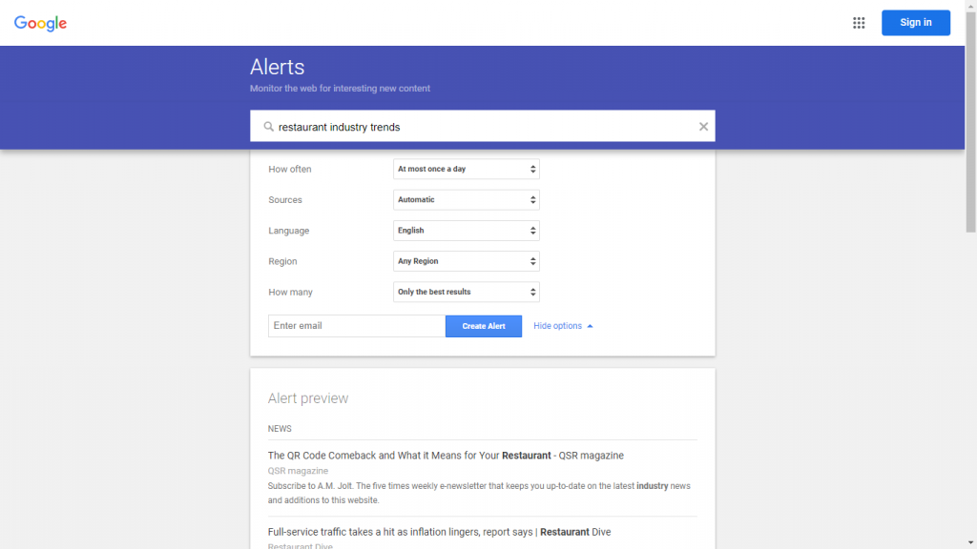Click the Hide options caret arrow
Screen dimensions: 977x549
(x=590, y=326)
